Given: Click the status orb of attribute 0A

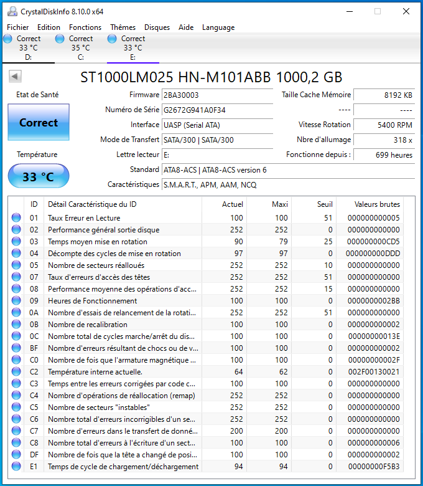Looking at the screenshot, I should [x=16, y=312].
